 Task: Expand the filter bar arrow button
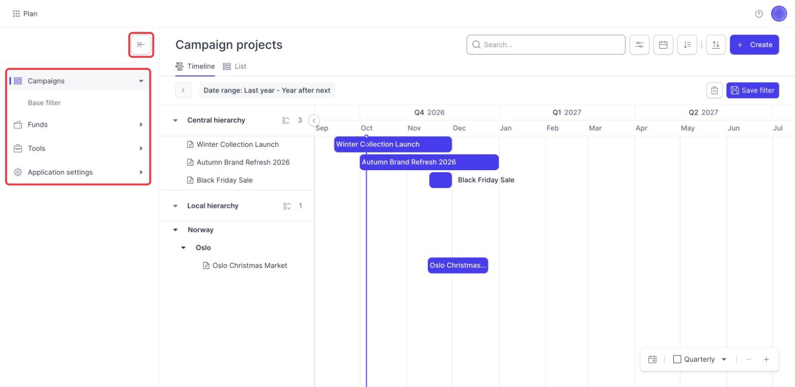pos(183,90)
